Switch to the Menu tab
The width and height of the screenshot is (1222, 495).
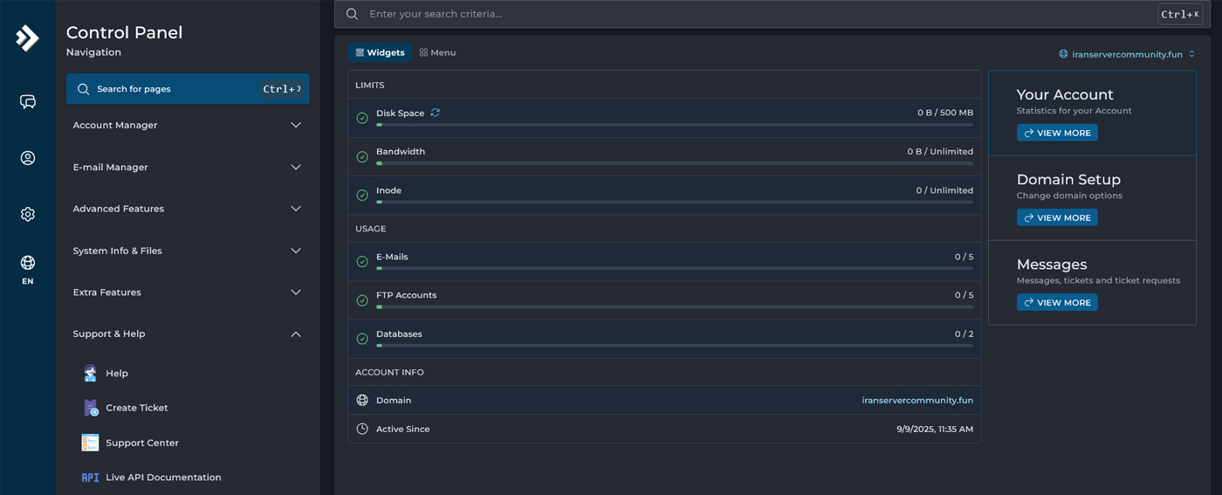[437, 52]
